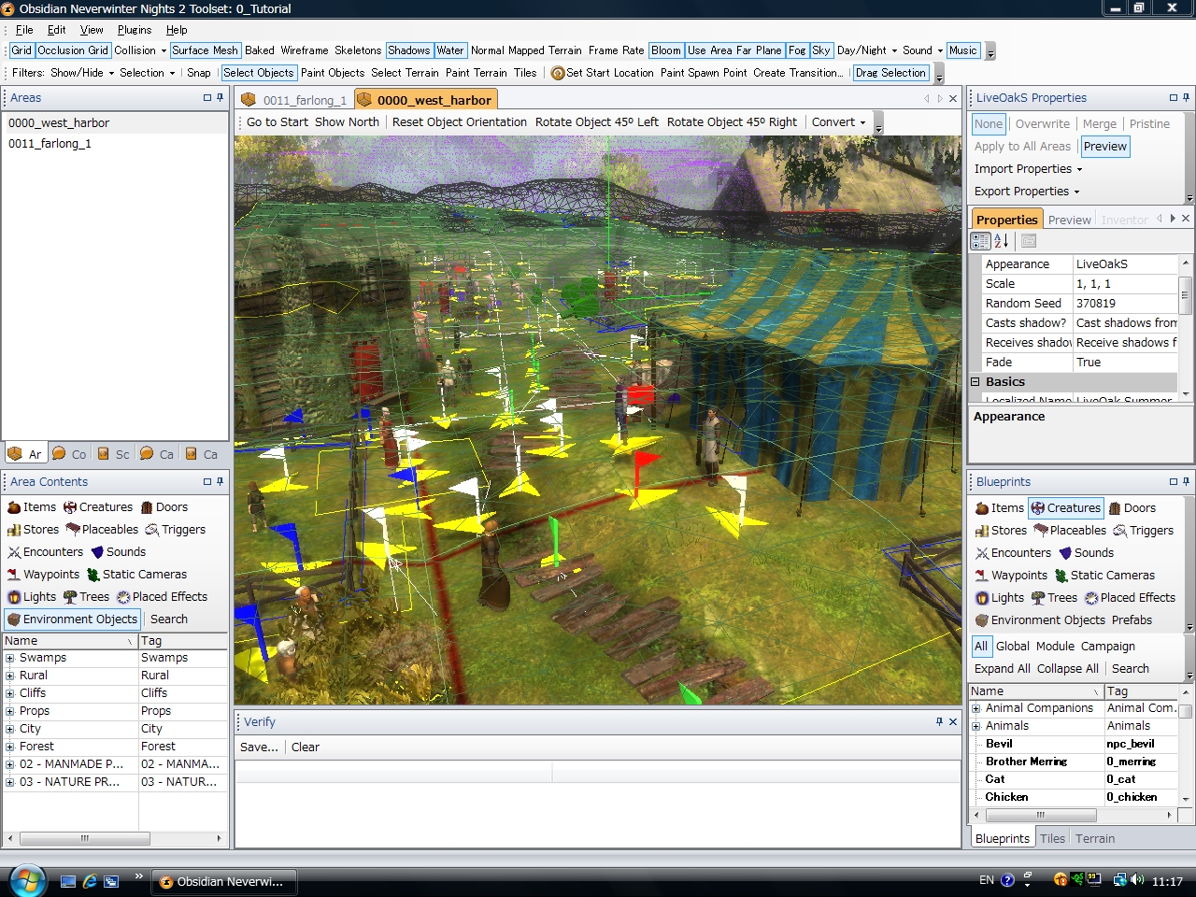Toggle Occlusion Grid display

click(x=73, y=50)
